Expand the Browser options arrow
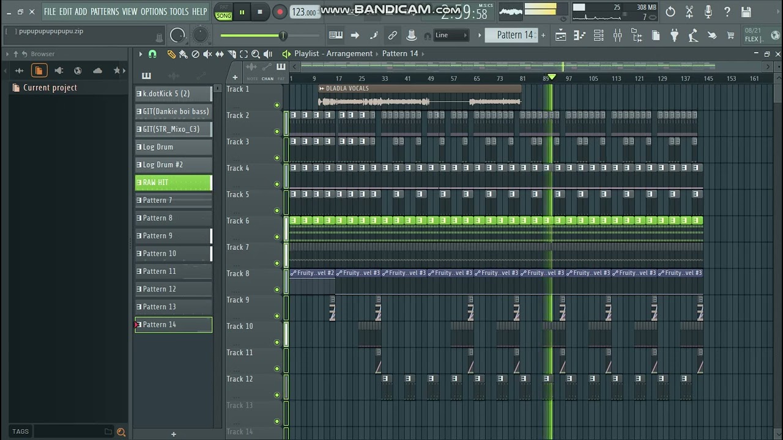783x440 pixels. click(x=7, y=54)
